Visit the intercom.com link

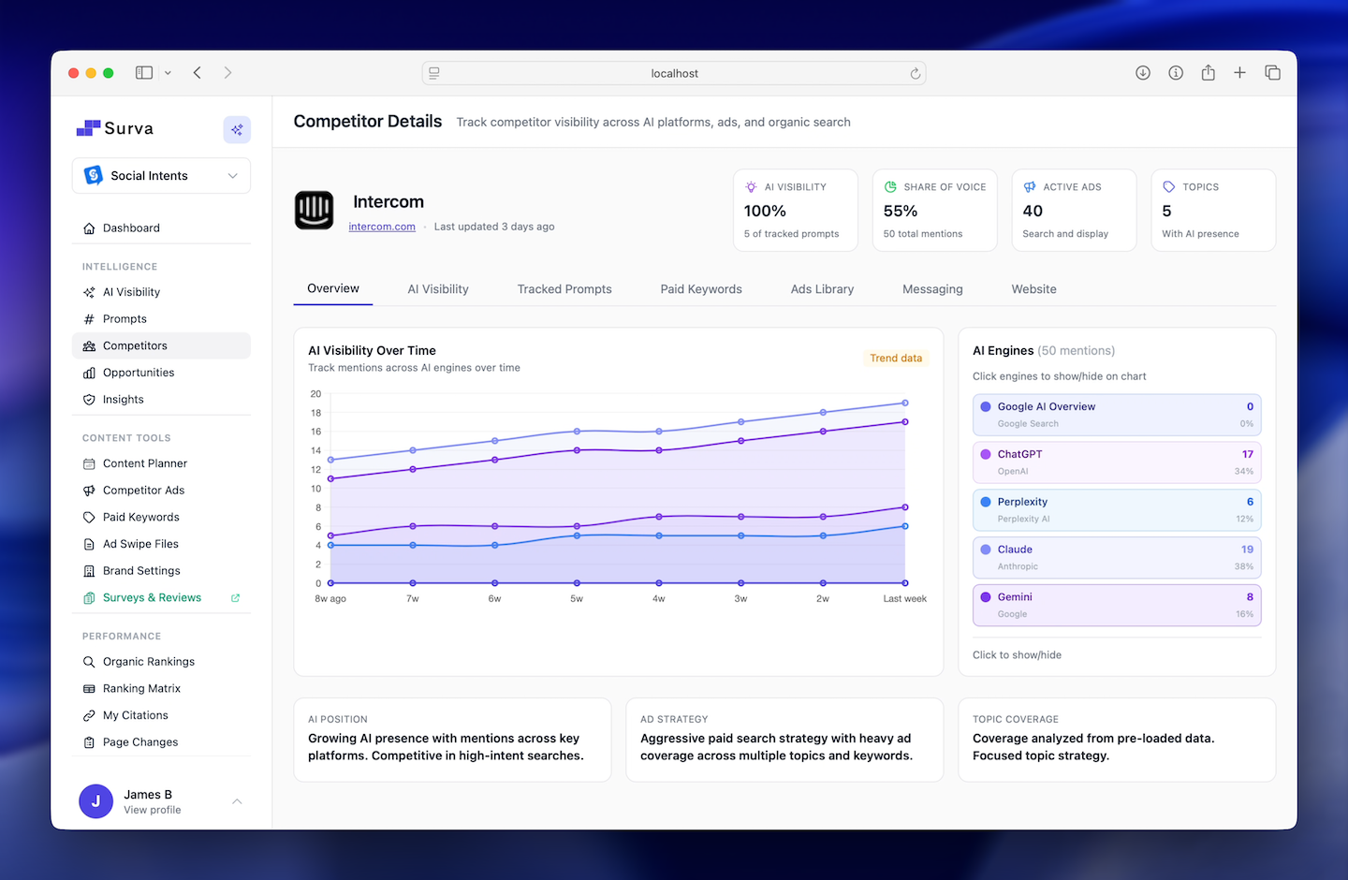pyautogui.click(x=382, y=226)
